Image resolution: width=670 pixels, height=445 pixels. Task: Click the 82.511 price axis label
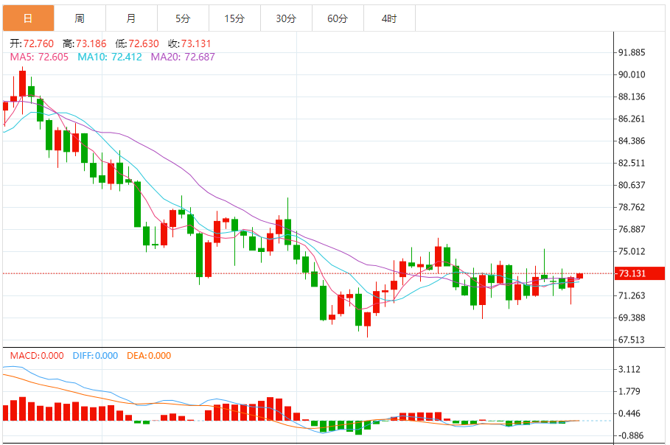click(x=632, y=163)
